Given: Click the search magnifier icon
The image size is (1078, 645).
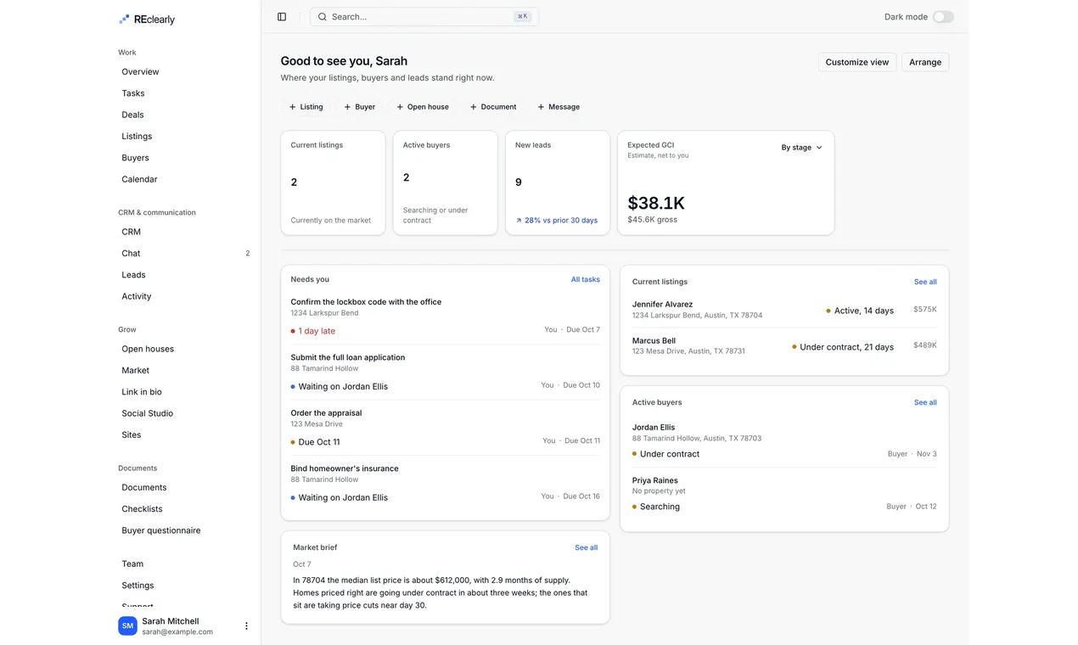Looking at the screenshot, I should (323, 17).
